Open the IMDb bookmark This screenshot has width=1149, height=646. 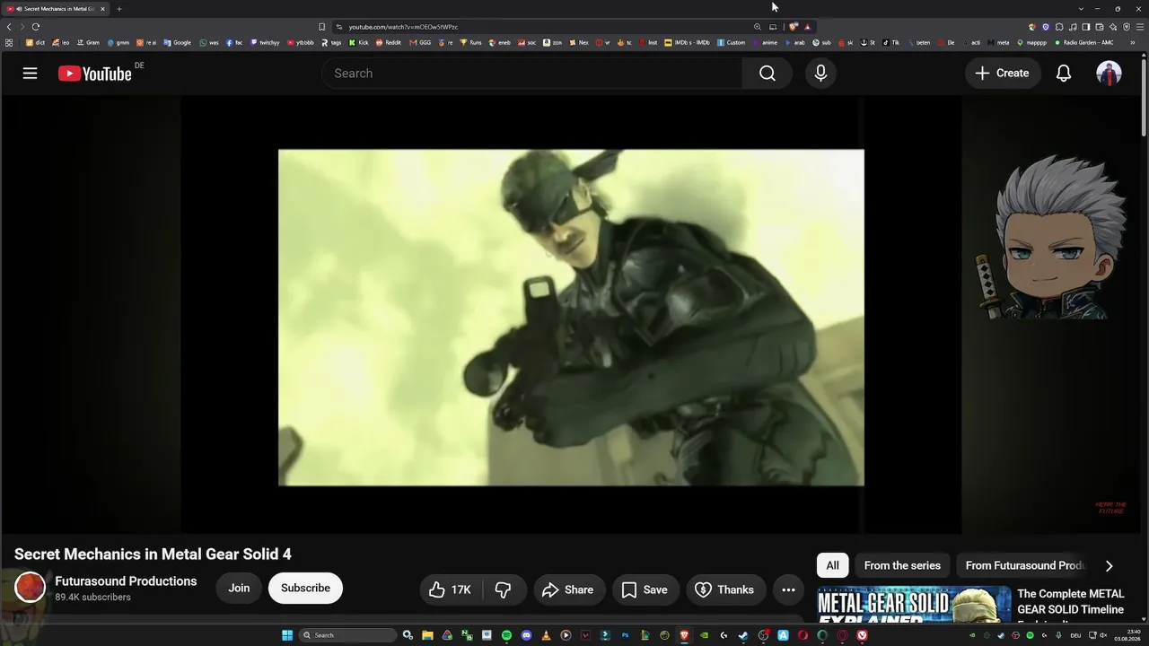687,42
